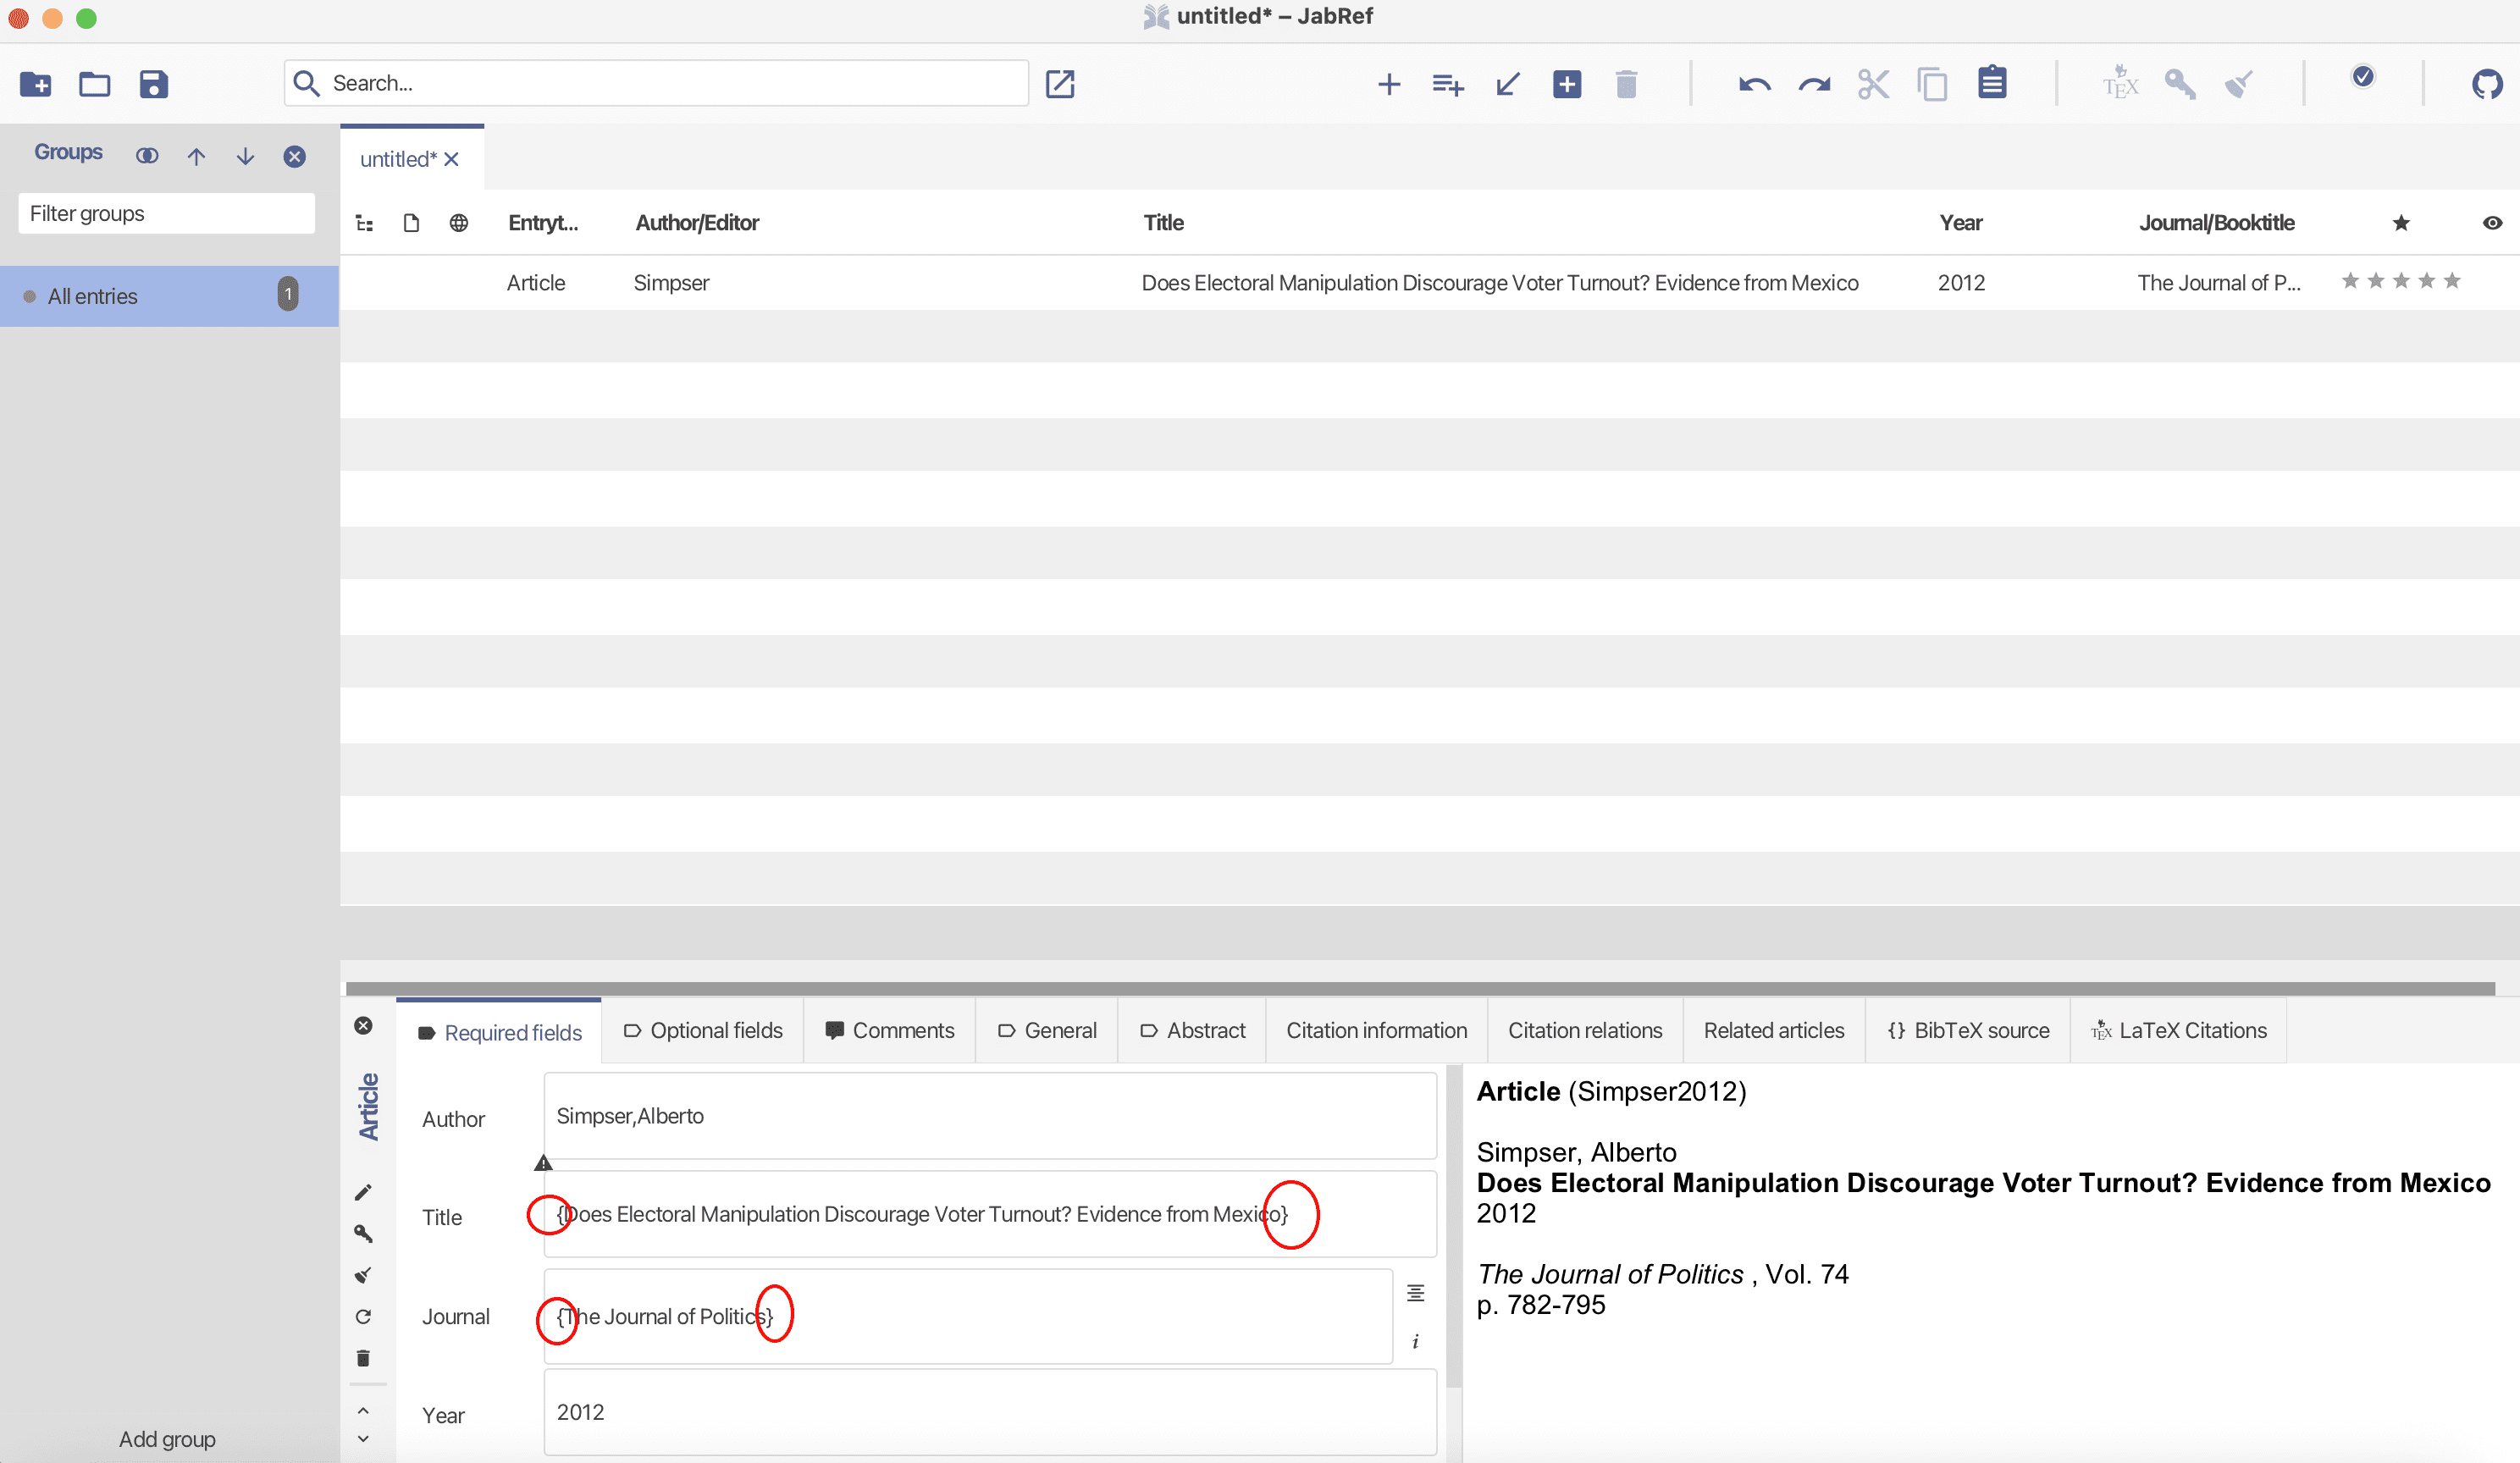2520x1463 pixels.
Task: Click the Delete entry trash icon
Action: 1626,84
